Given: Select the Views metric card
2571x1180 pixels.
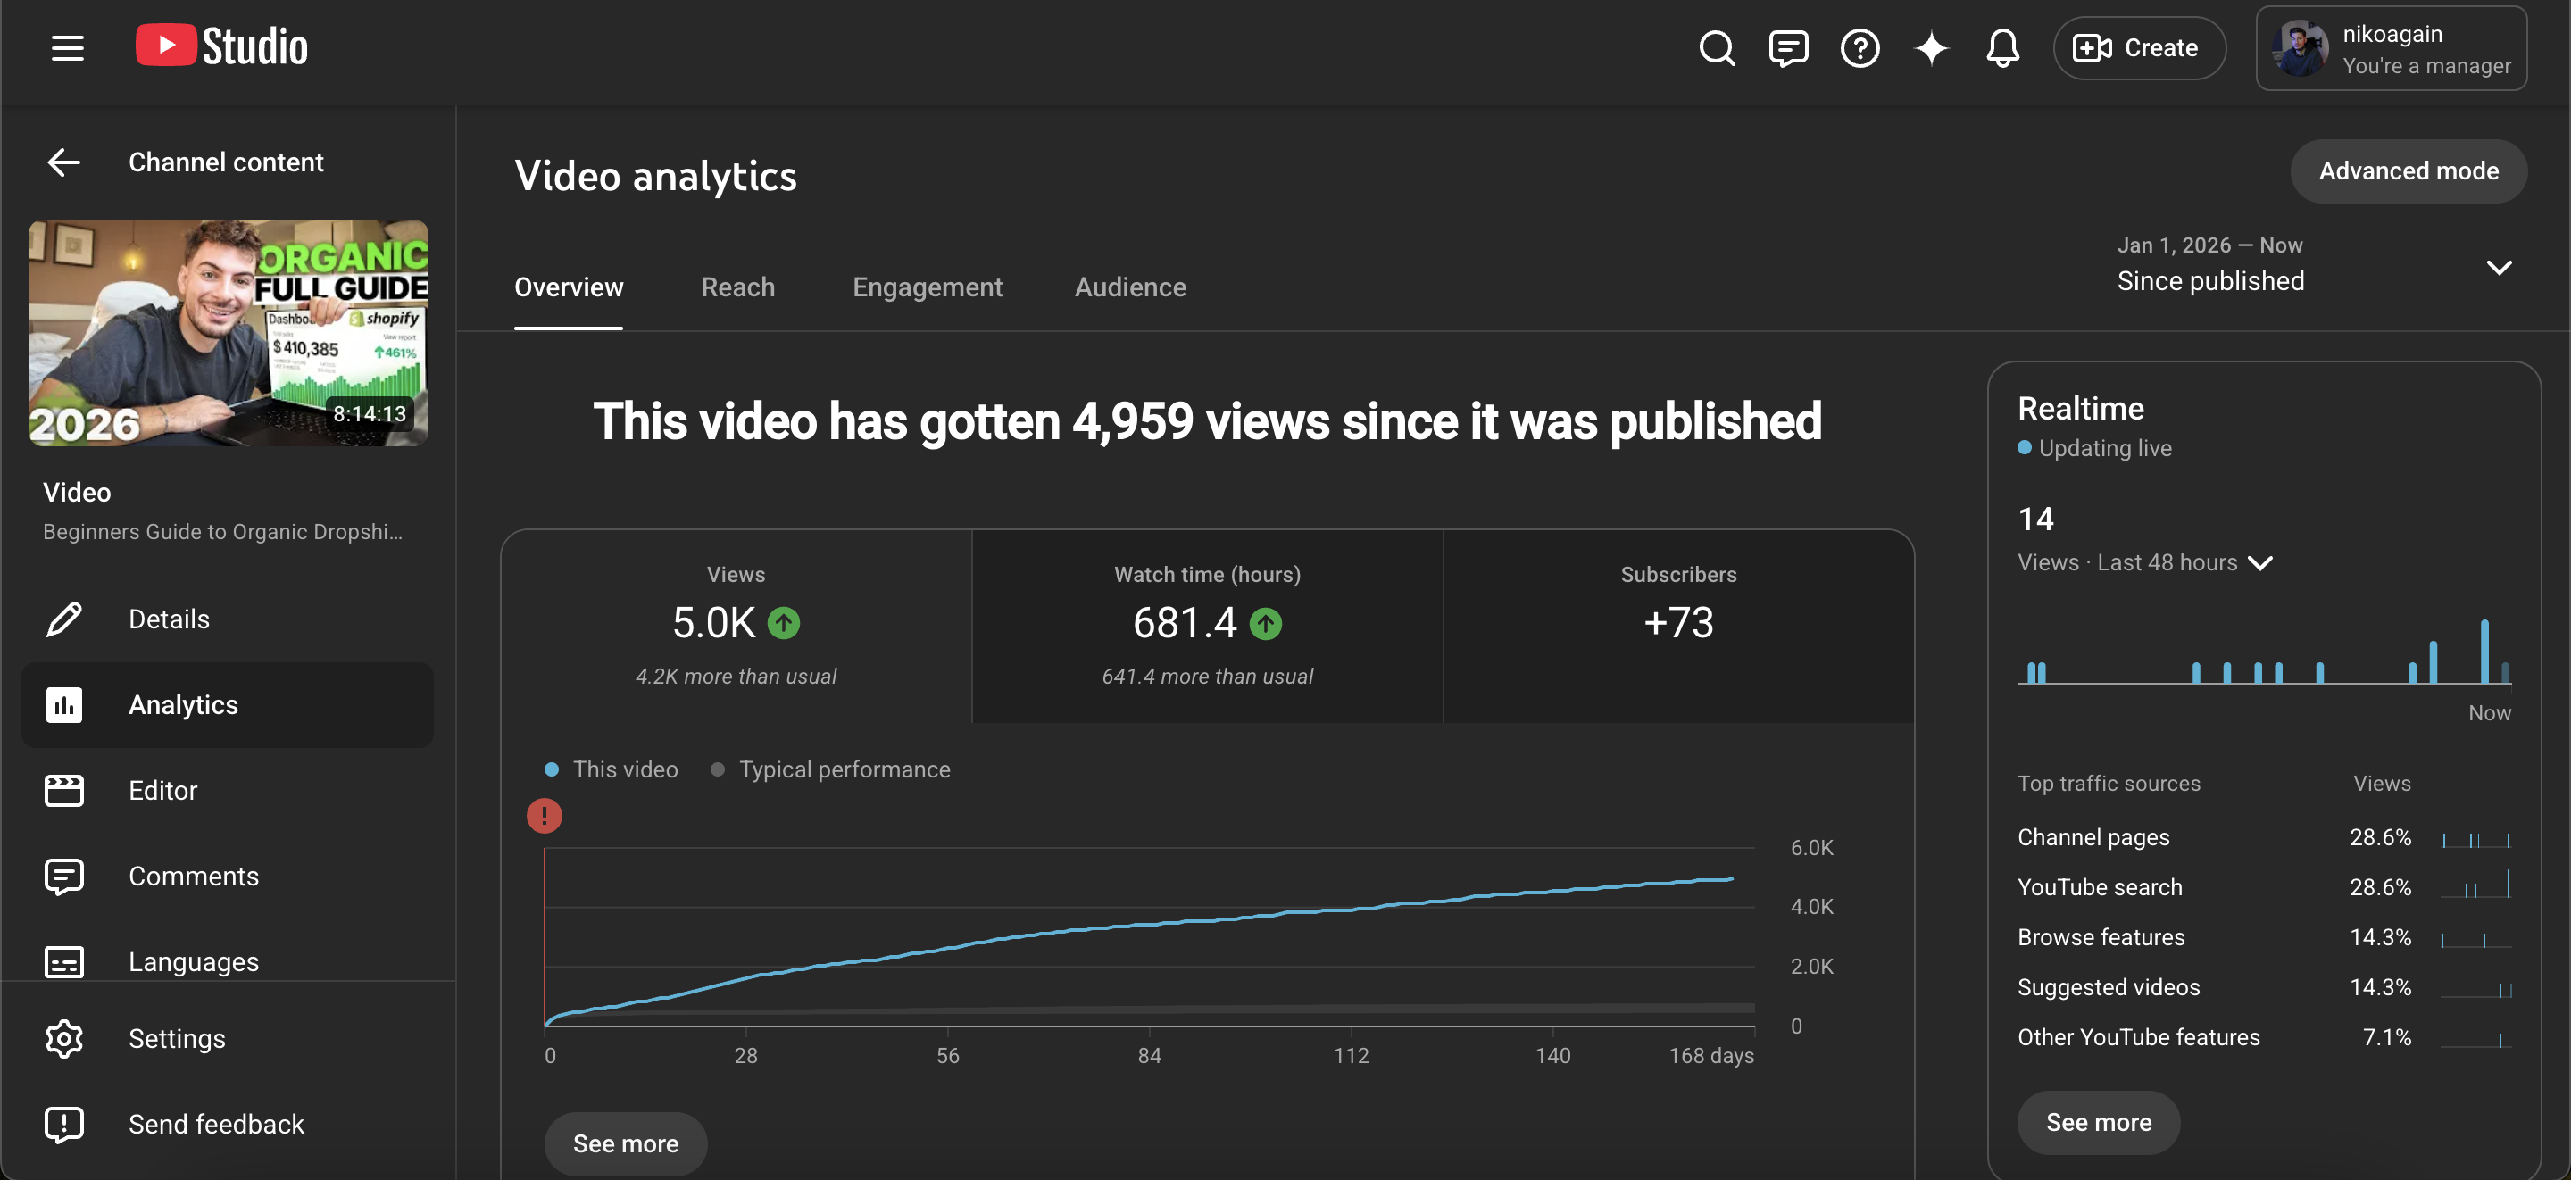Looking at the screenshot, I should tap(736, 625).
